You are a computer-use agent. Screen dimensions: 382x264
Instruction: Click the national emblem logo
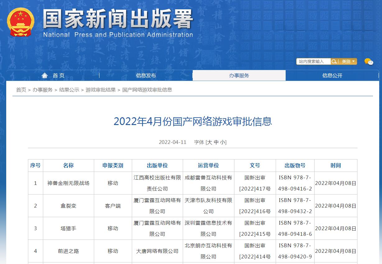click(21, 22)
